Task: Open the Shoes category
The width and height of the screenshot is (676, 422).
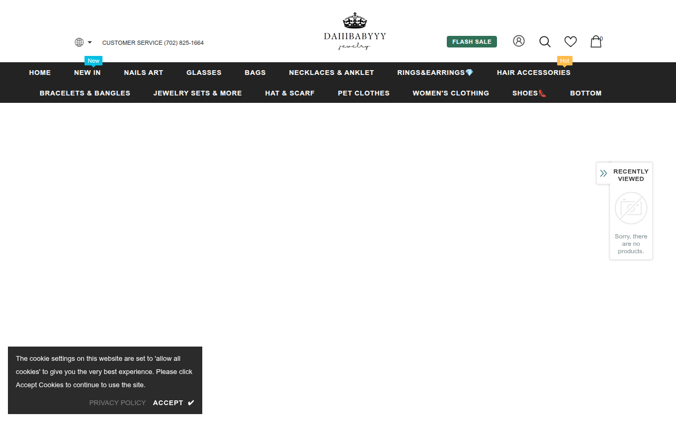Action: pos(530,93)
